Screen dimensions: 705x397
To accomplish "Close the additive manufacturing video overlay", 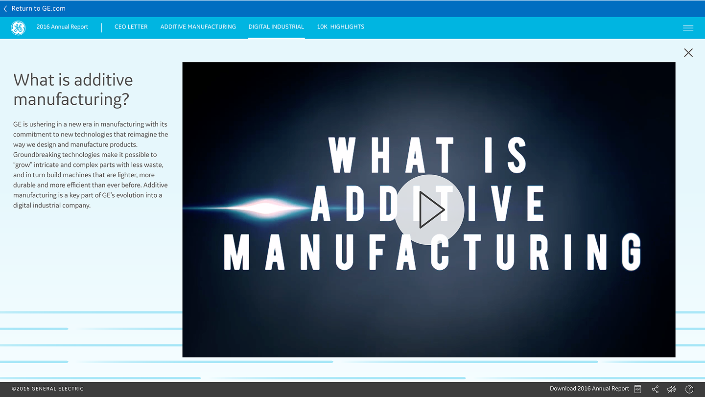I will (688, 53).
